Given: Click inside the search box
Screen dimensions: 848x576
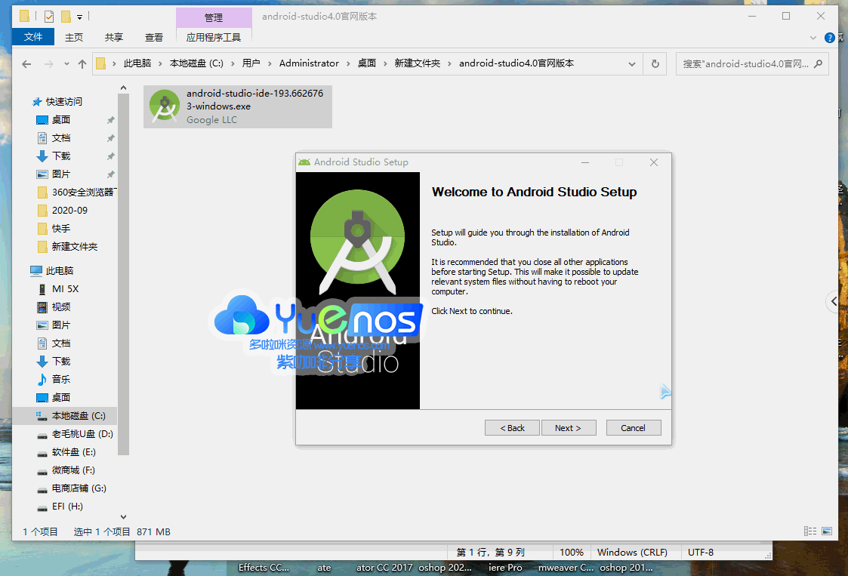Looking at the screenshot, I should (x=748, y=63).
